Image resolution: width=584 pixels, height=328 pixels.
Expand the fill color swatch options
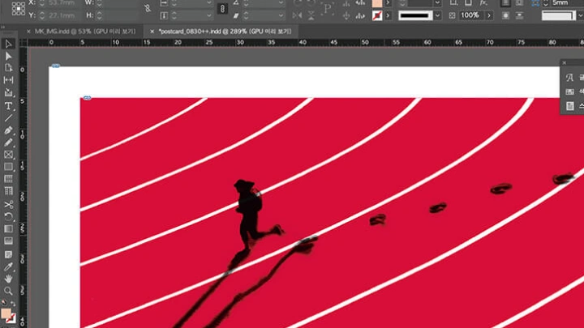pyautogui.click(x=388, y=3)
